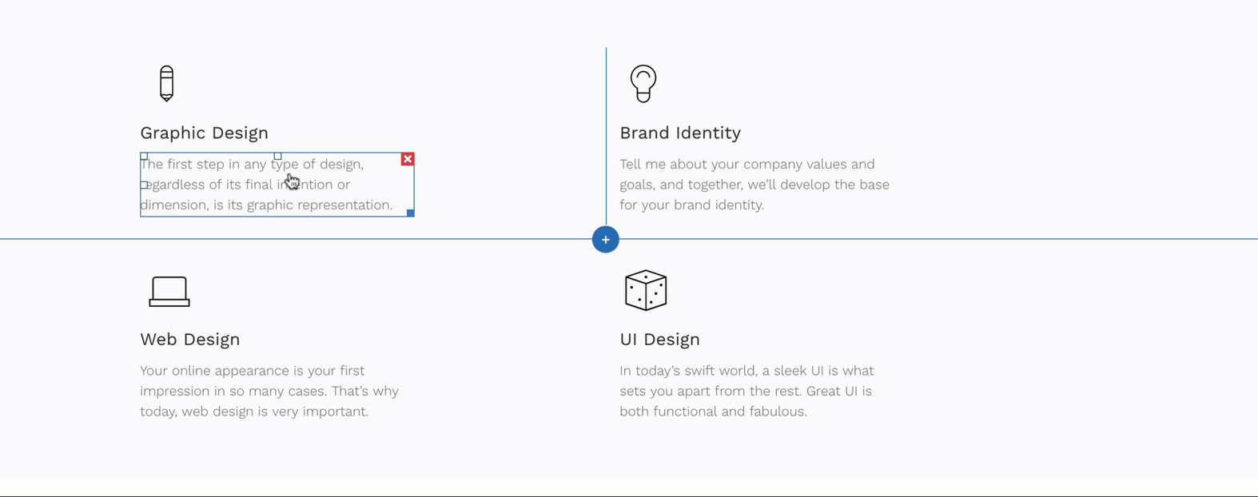Viewport: 1258px width, 497px height.
Task: Click the 'Your online appearance' paragraph
Action: click(x=269, y=391)
